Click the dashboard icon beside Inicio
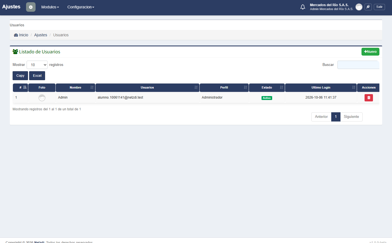The image size is (392, 243). (x=16, y=35)
